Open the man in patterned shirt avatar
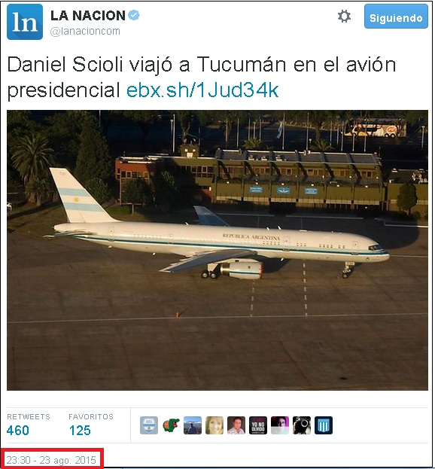This screenshot has width=435, height=469. (236, 425)
